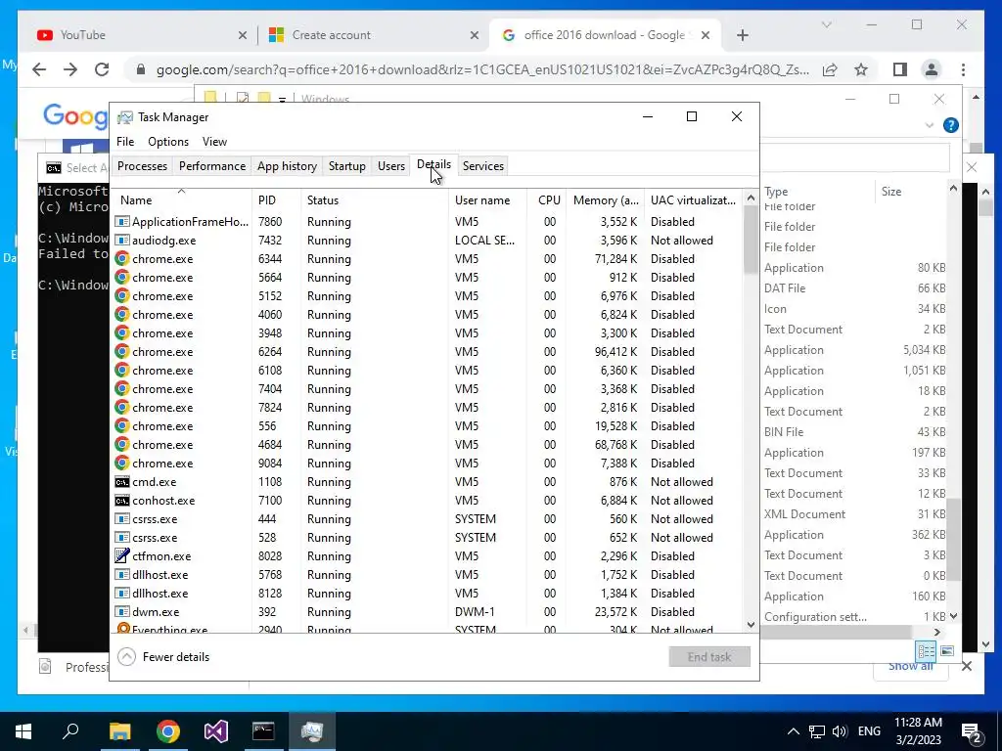Select csrss.exe with PID 444
1002x751 pixels.
[427, 518]
